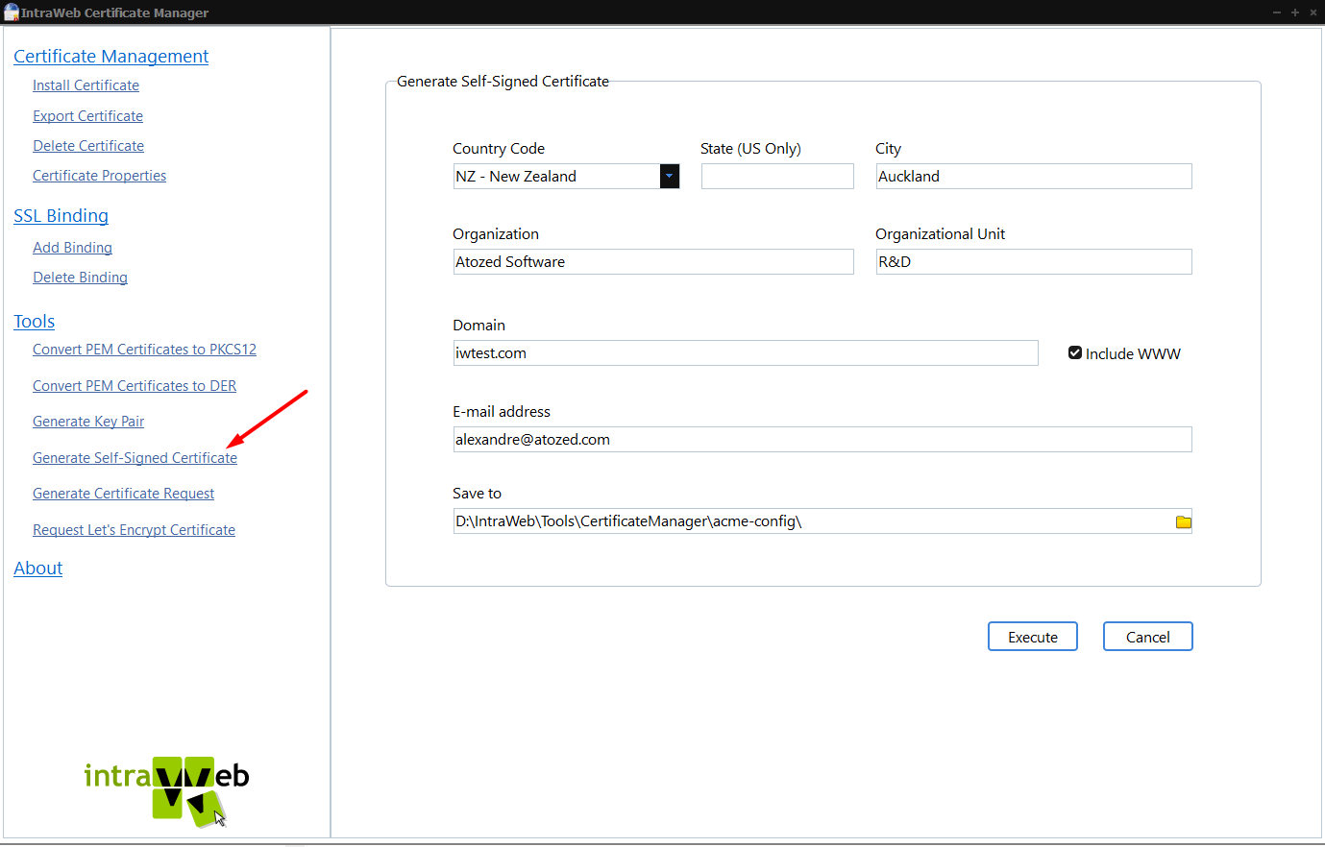1325x847 pixels.
Task: Select Generate Self-Signed Certificate link
Action: [x=135, y=458]
